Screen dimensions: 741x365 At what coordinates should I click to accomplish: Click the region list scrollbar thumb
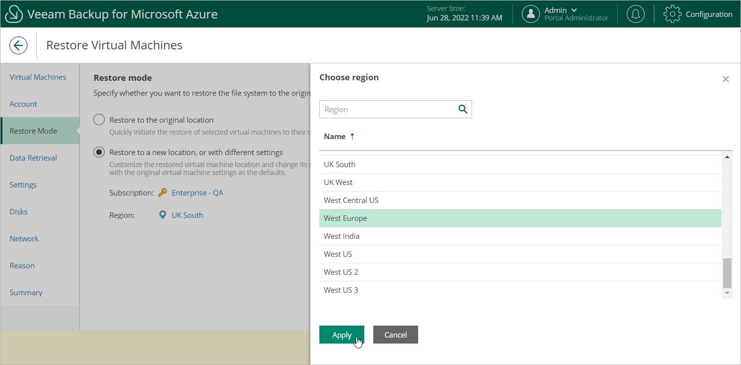coord(727,273)
